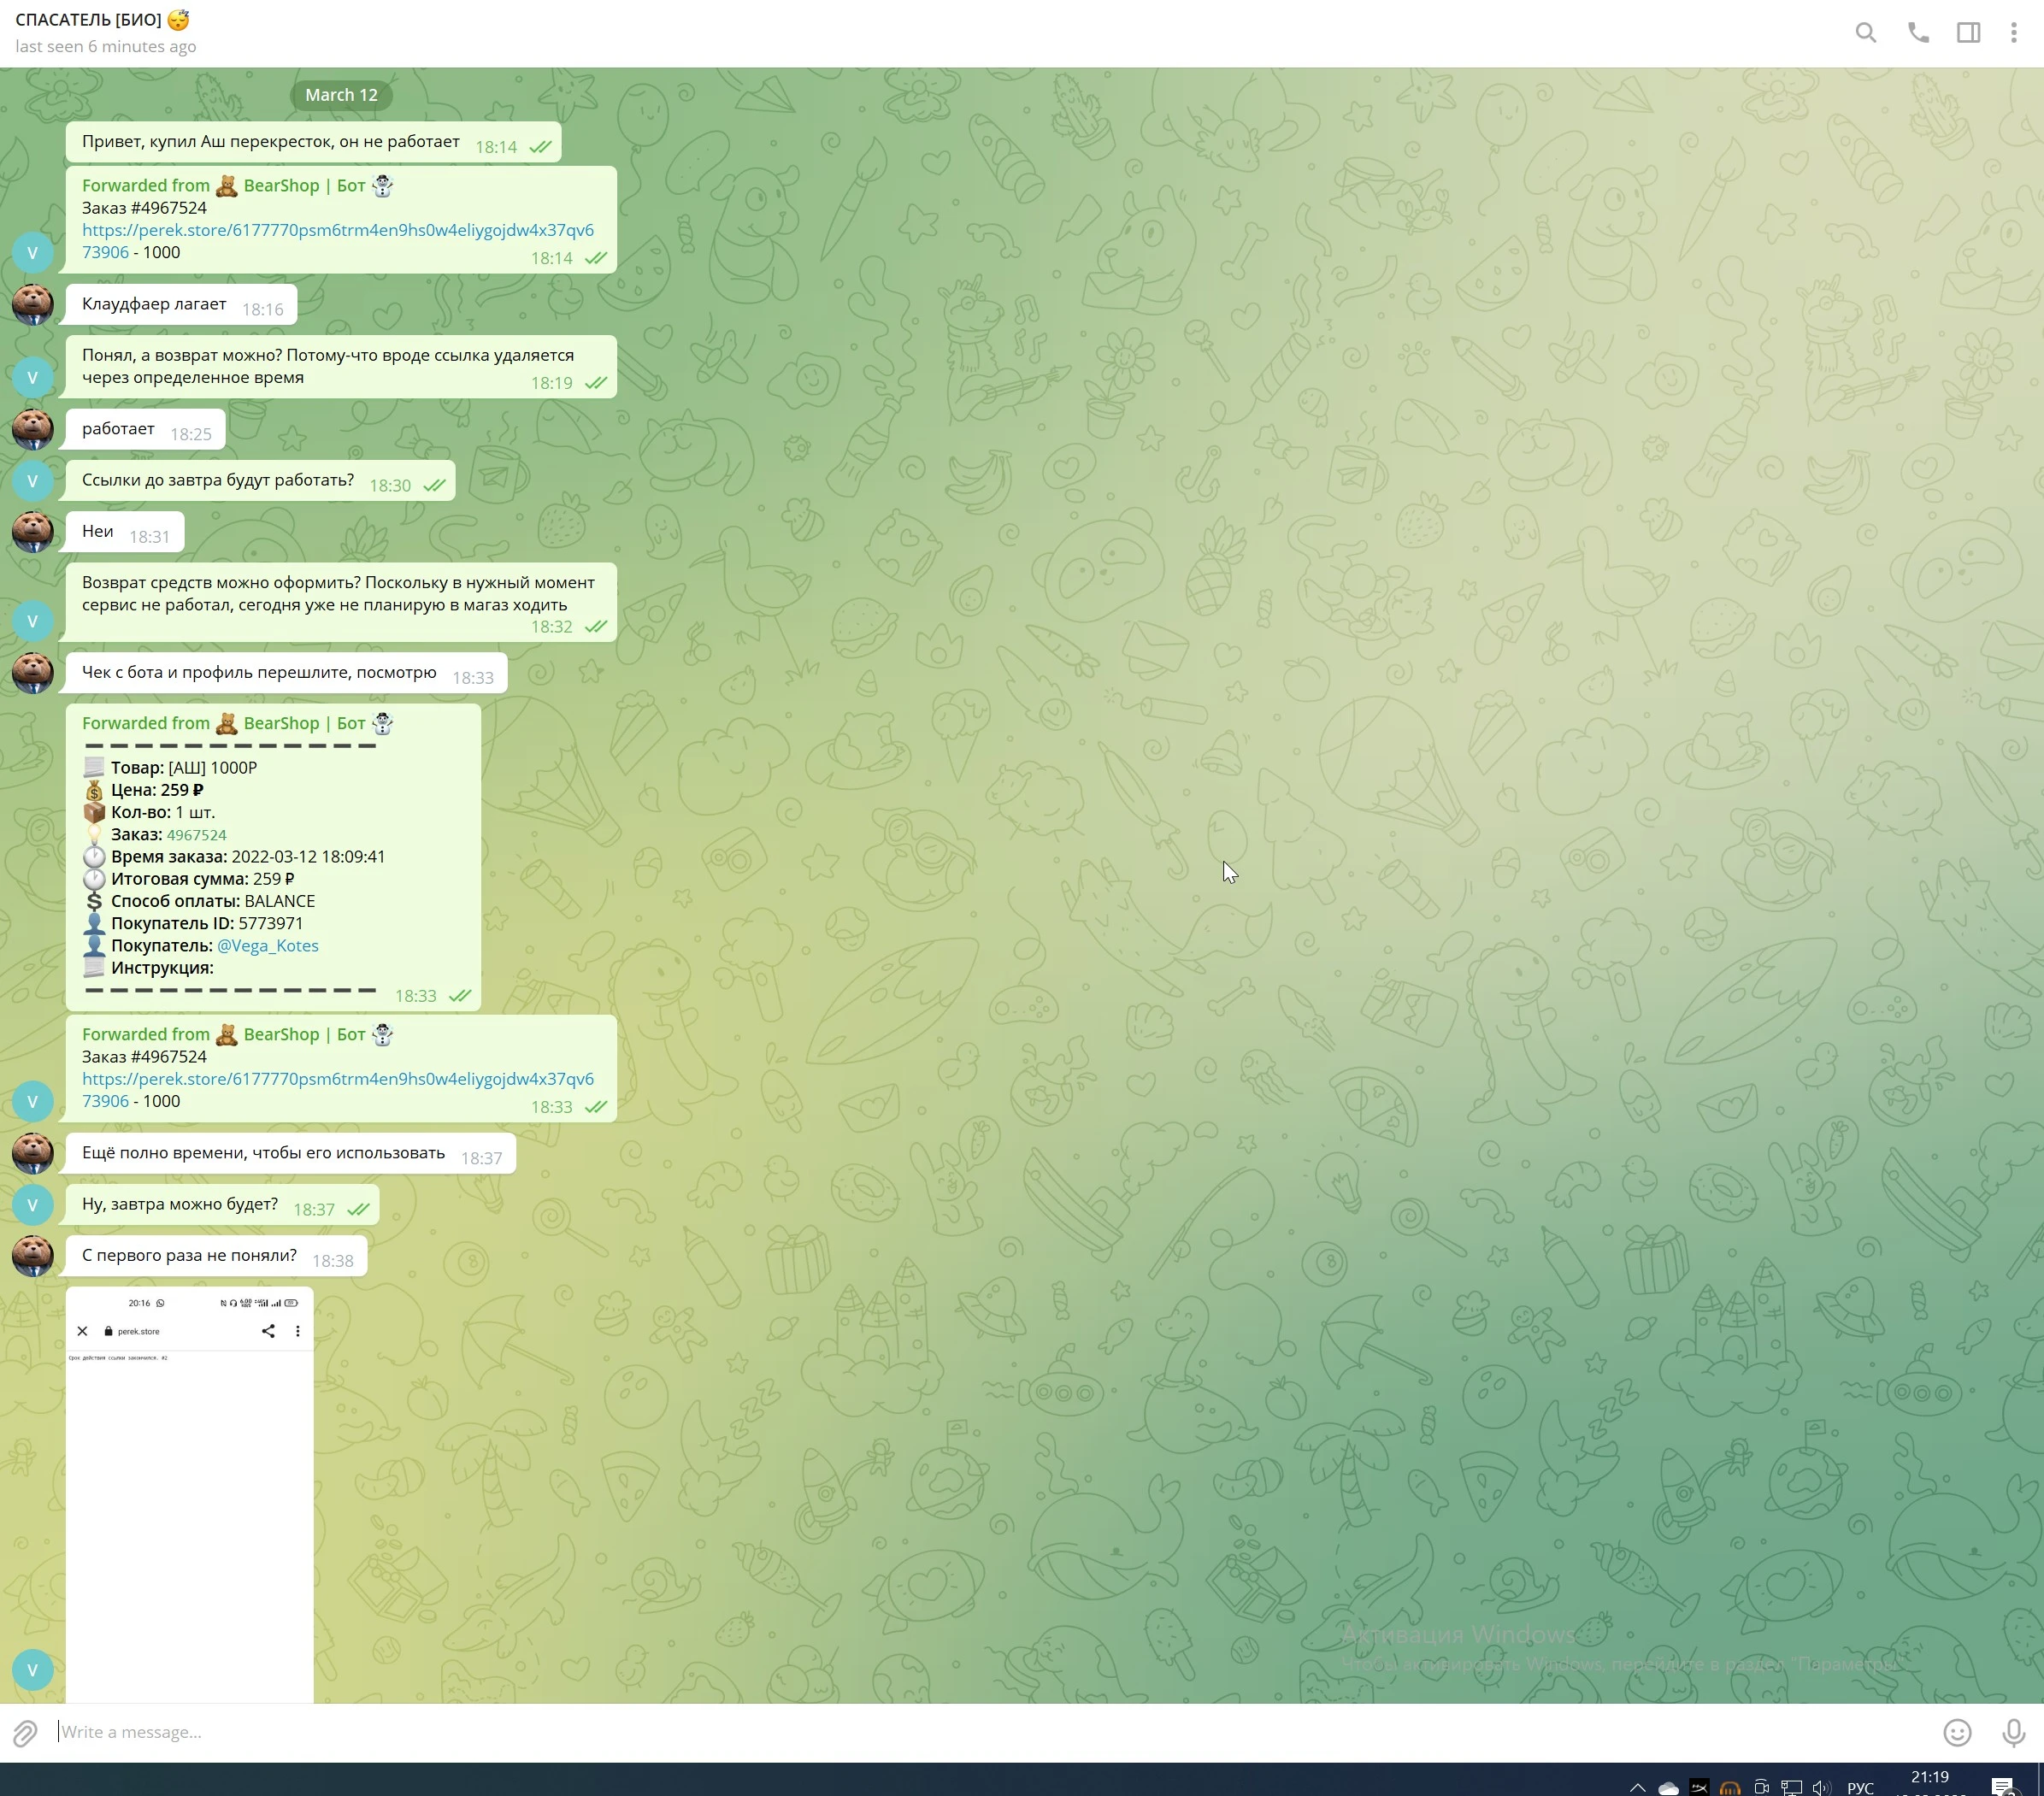The width and height of the screenshot is (2044, 1796).
Task: Click V avatar beside 'Возврат средств' message
Action: coord(33,621)
